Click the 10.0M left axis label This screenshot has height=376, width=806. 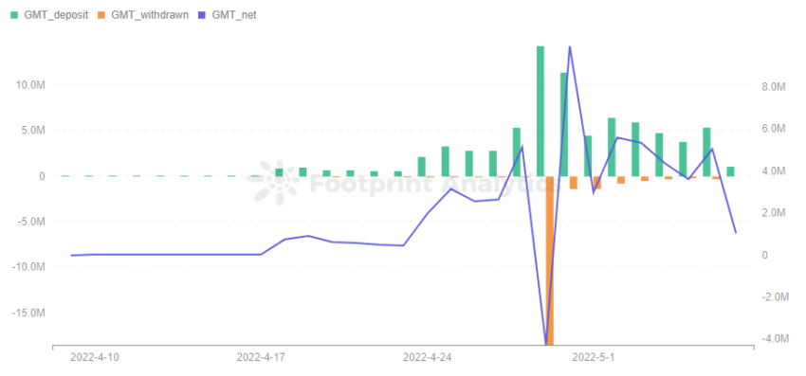coord(31,85)
